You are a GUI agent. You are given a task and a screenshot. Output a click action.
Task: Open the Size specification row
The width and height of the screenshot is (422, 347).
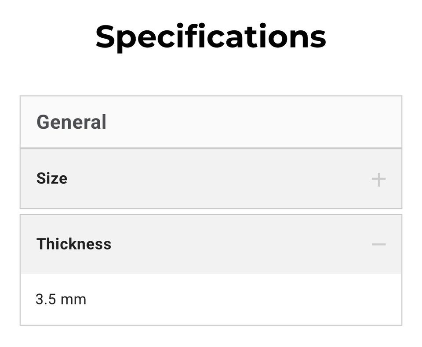(x=211, y=179)
